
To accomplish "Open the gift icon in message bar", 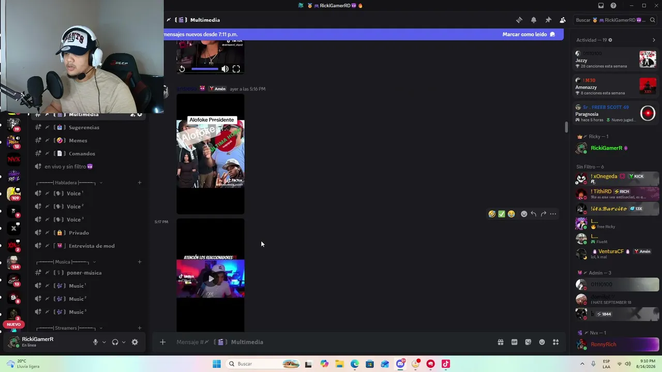I will point(501,342).
